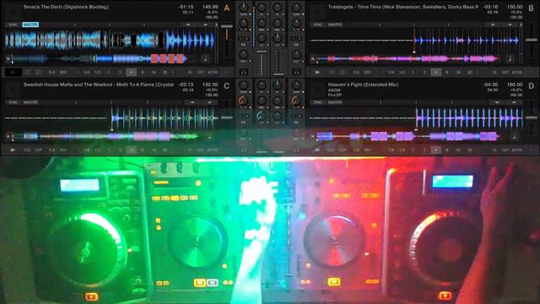The width and height of the screenshot is (540, 304).
Task: Jump to track start on Deck D
Action: tap(313, 137)
